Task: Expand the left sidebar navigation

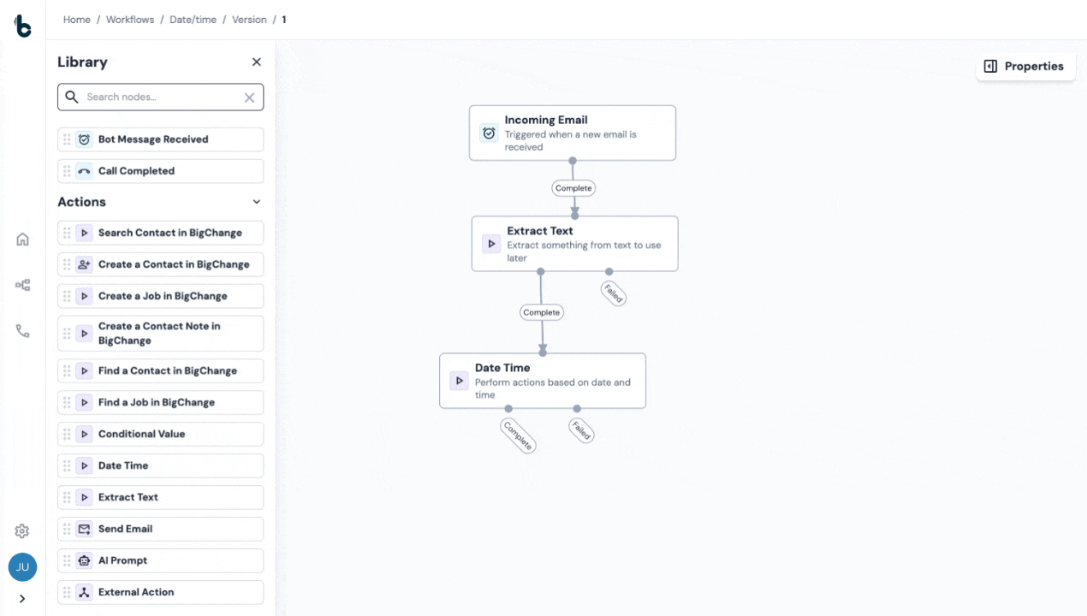Action: 22,599
